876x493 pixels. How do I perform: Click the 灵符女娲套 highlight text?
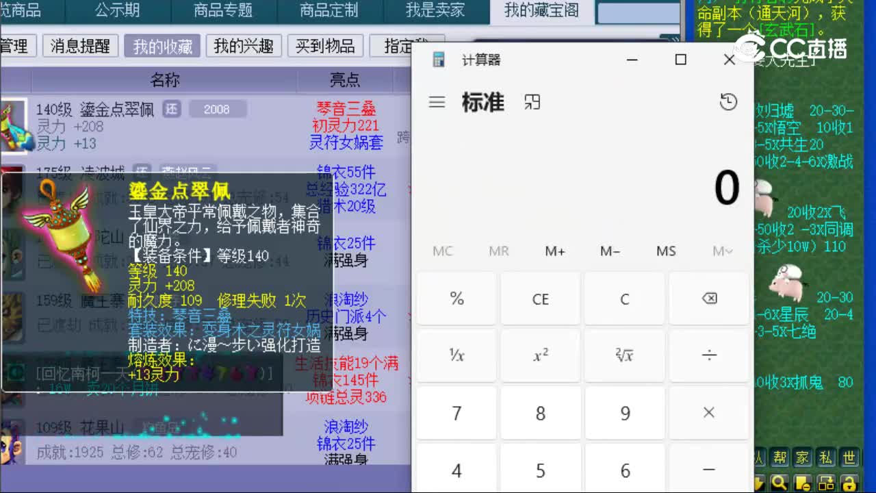pyautogui.click(x=346, y=142)
